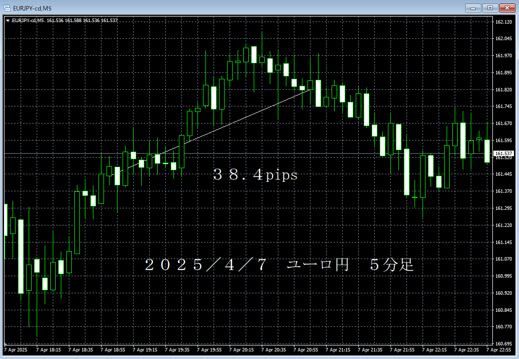Click the 160.695 price scale label

503,343
